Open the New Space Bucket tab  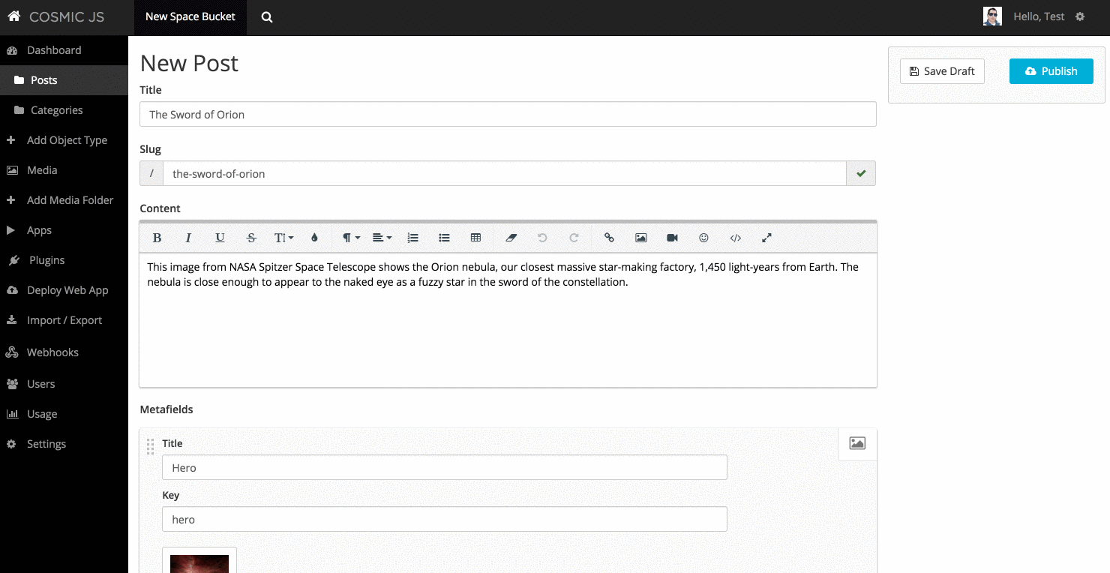coord(190,16)
